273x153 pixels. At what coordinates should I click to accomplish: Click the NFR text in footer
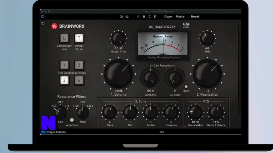[x=162, y=132]
